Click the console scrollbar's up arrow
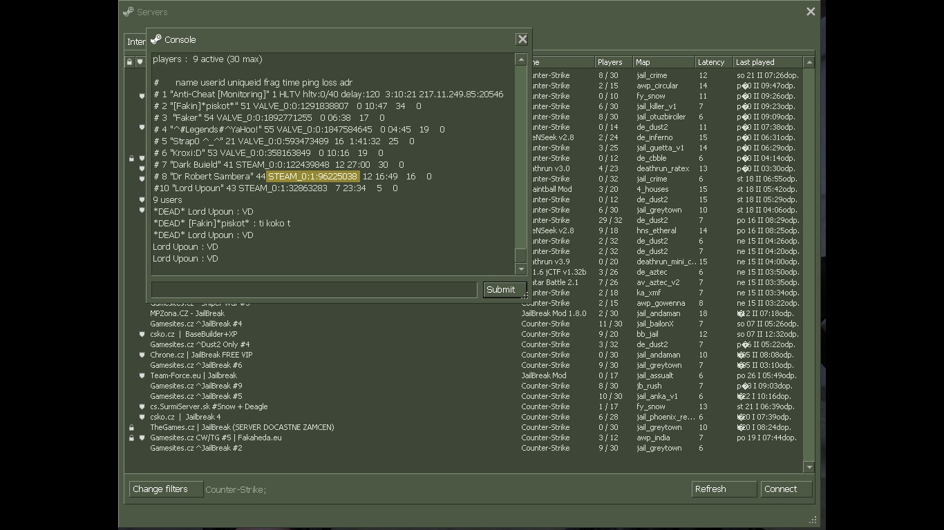944x530 pixels. coord(521,60)
